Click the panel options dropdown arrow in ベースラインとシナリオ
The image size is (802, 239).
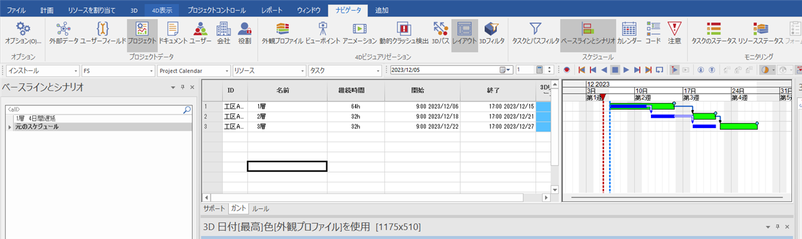pos(173,88)
